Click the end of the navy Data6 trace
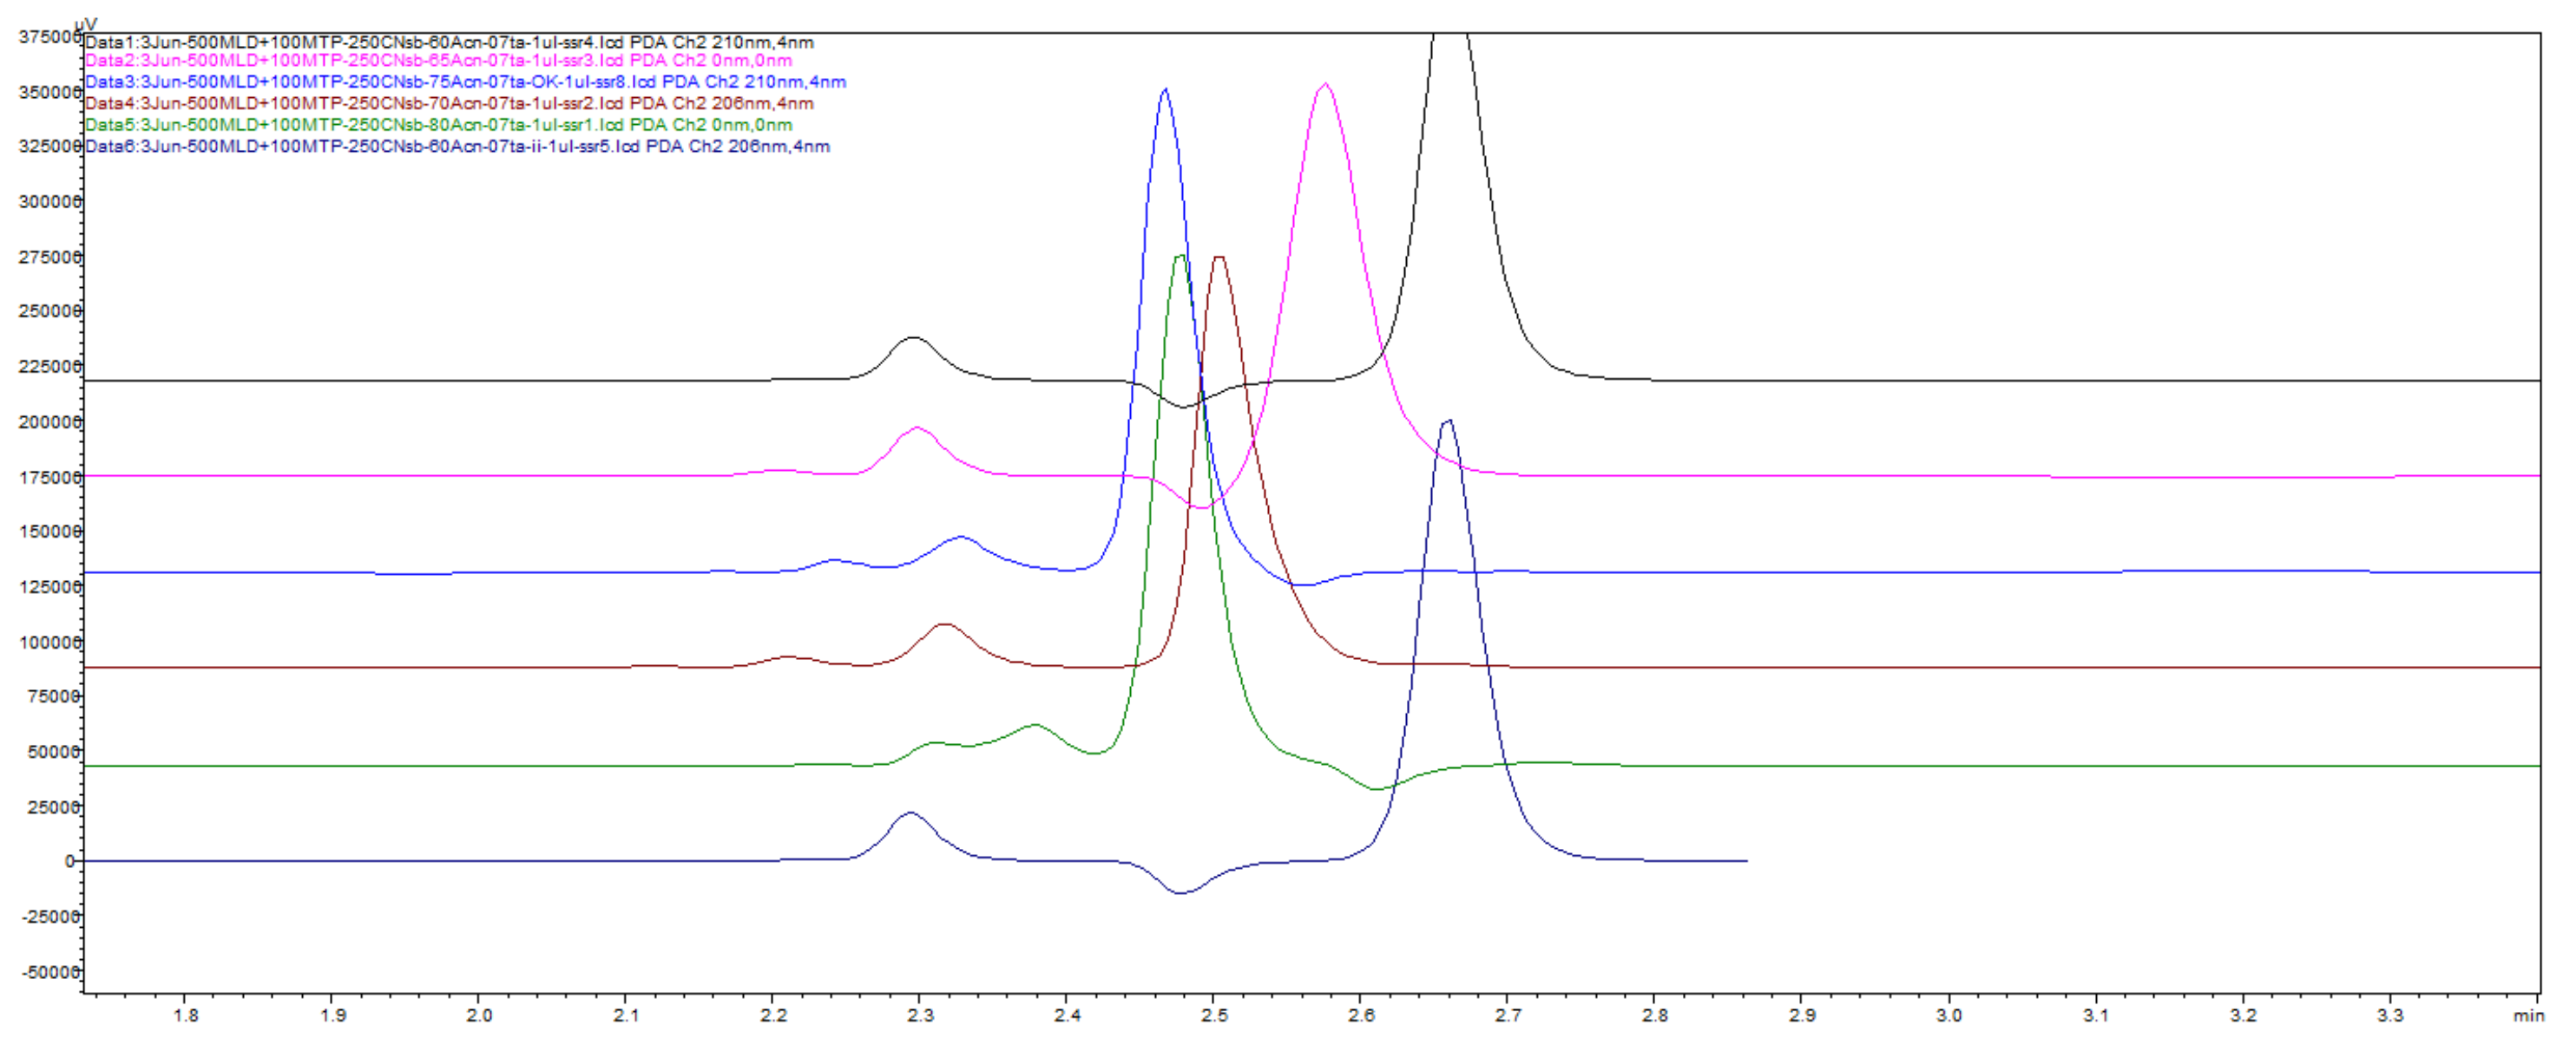The height and width of the screenshot is (1051, 2576). pyautogui.click(x=1745, y=860)
